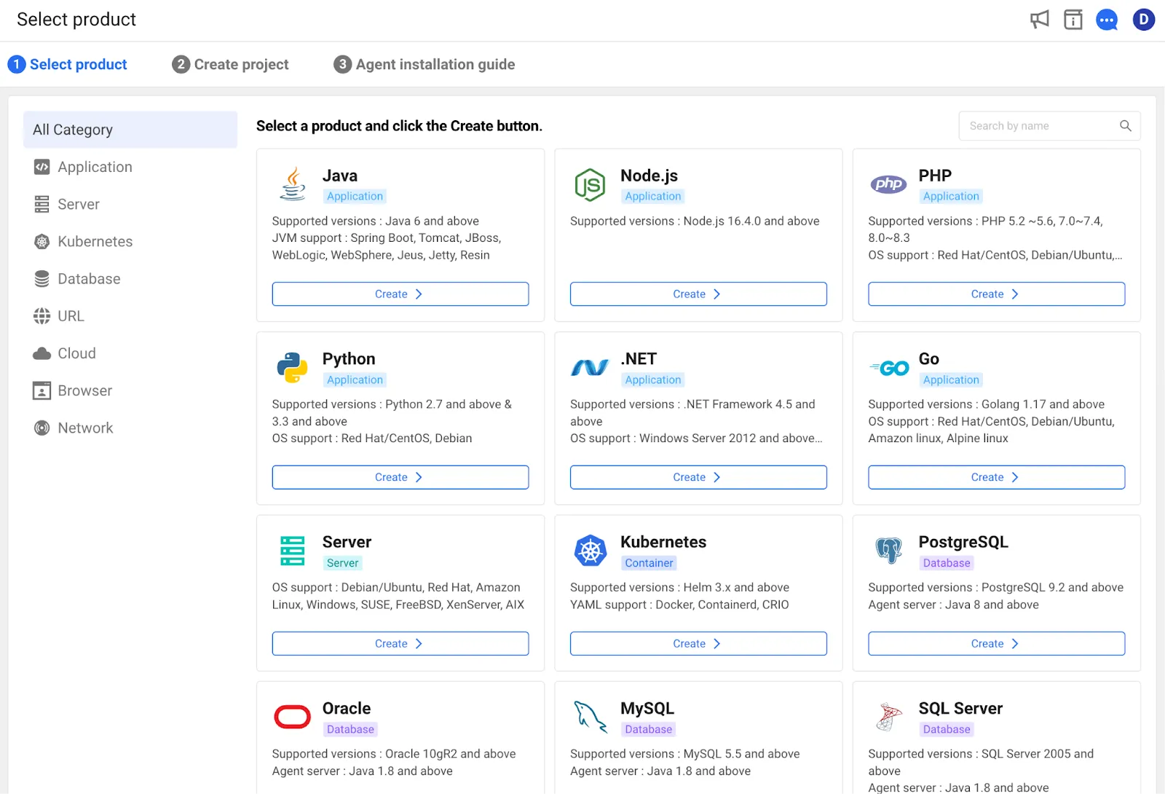Viewport: 1165px width, 794px height.
Task: Click the SQL Server product title
Action: pyautogui.click(x=960, y=708)
